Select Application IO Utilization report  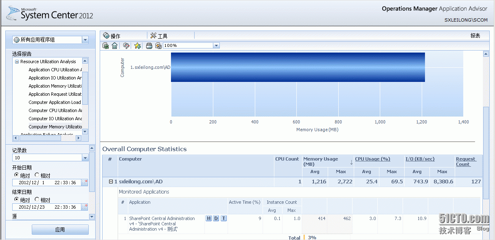[55, 78]
